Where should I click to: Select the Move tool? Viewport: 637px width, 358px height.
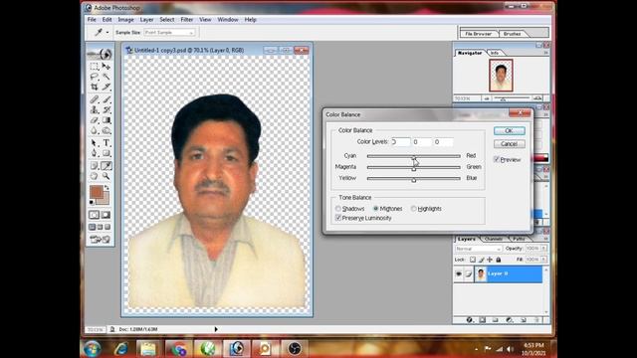pos(106,67)
